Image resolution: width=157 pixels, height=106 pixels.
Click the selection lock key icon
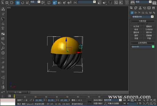(x=90, y=102)
